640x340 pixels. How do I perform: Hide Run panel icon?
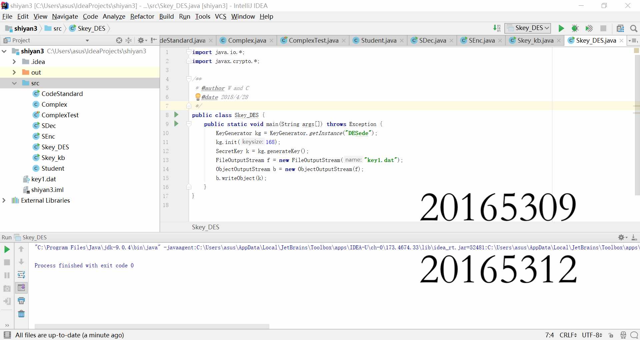[634, 237]
